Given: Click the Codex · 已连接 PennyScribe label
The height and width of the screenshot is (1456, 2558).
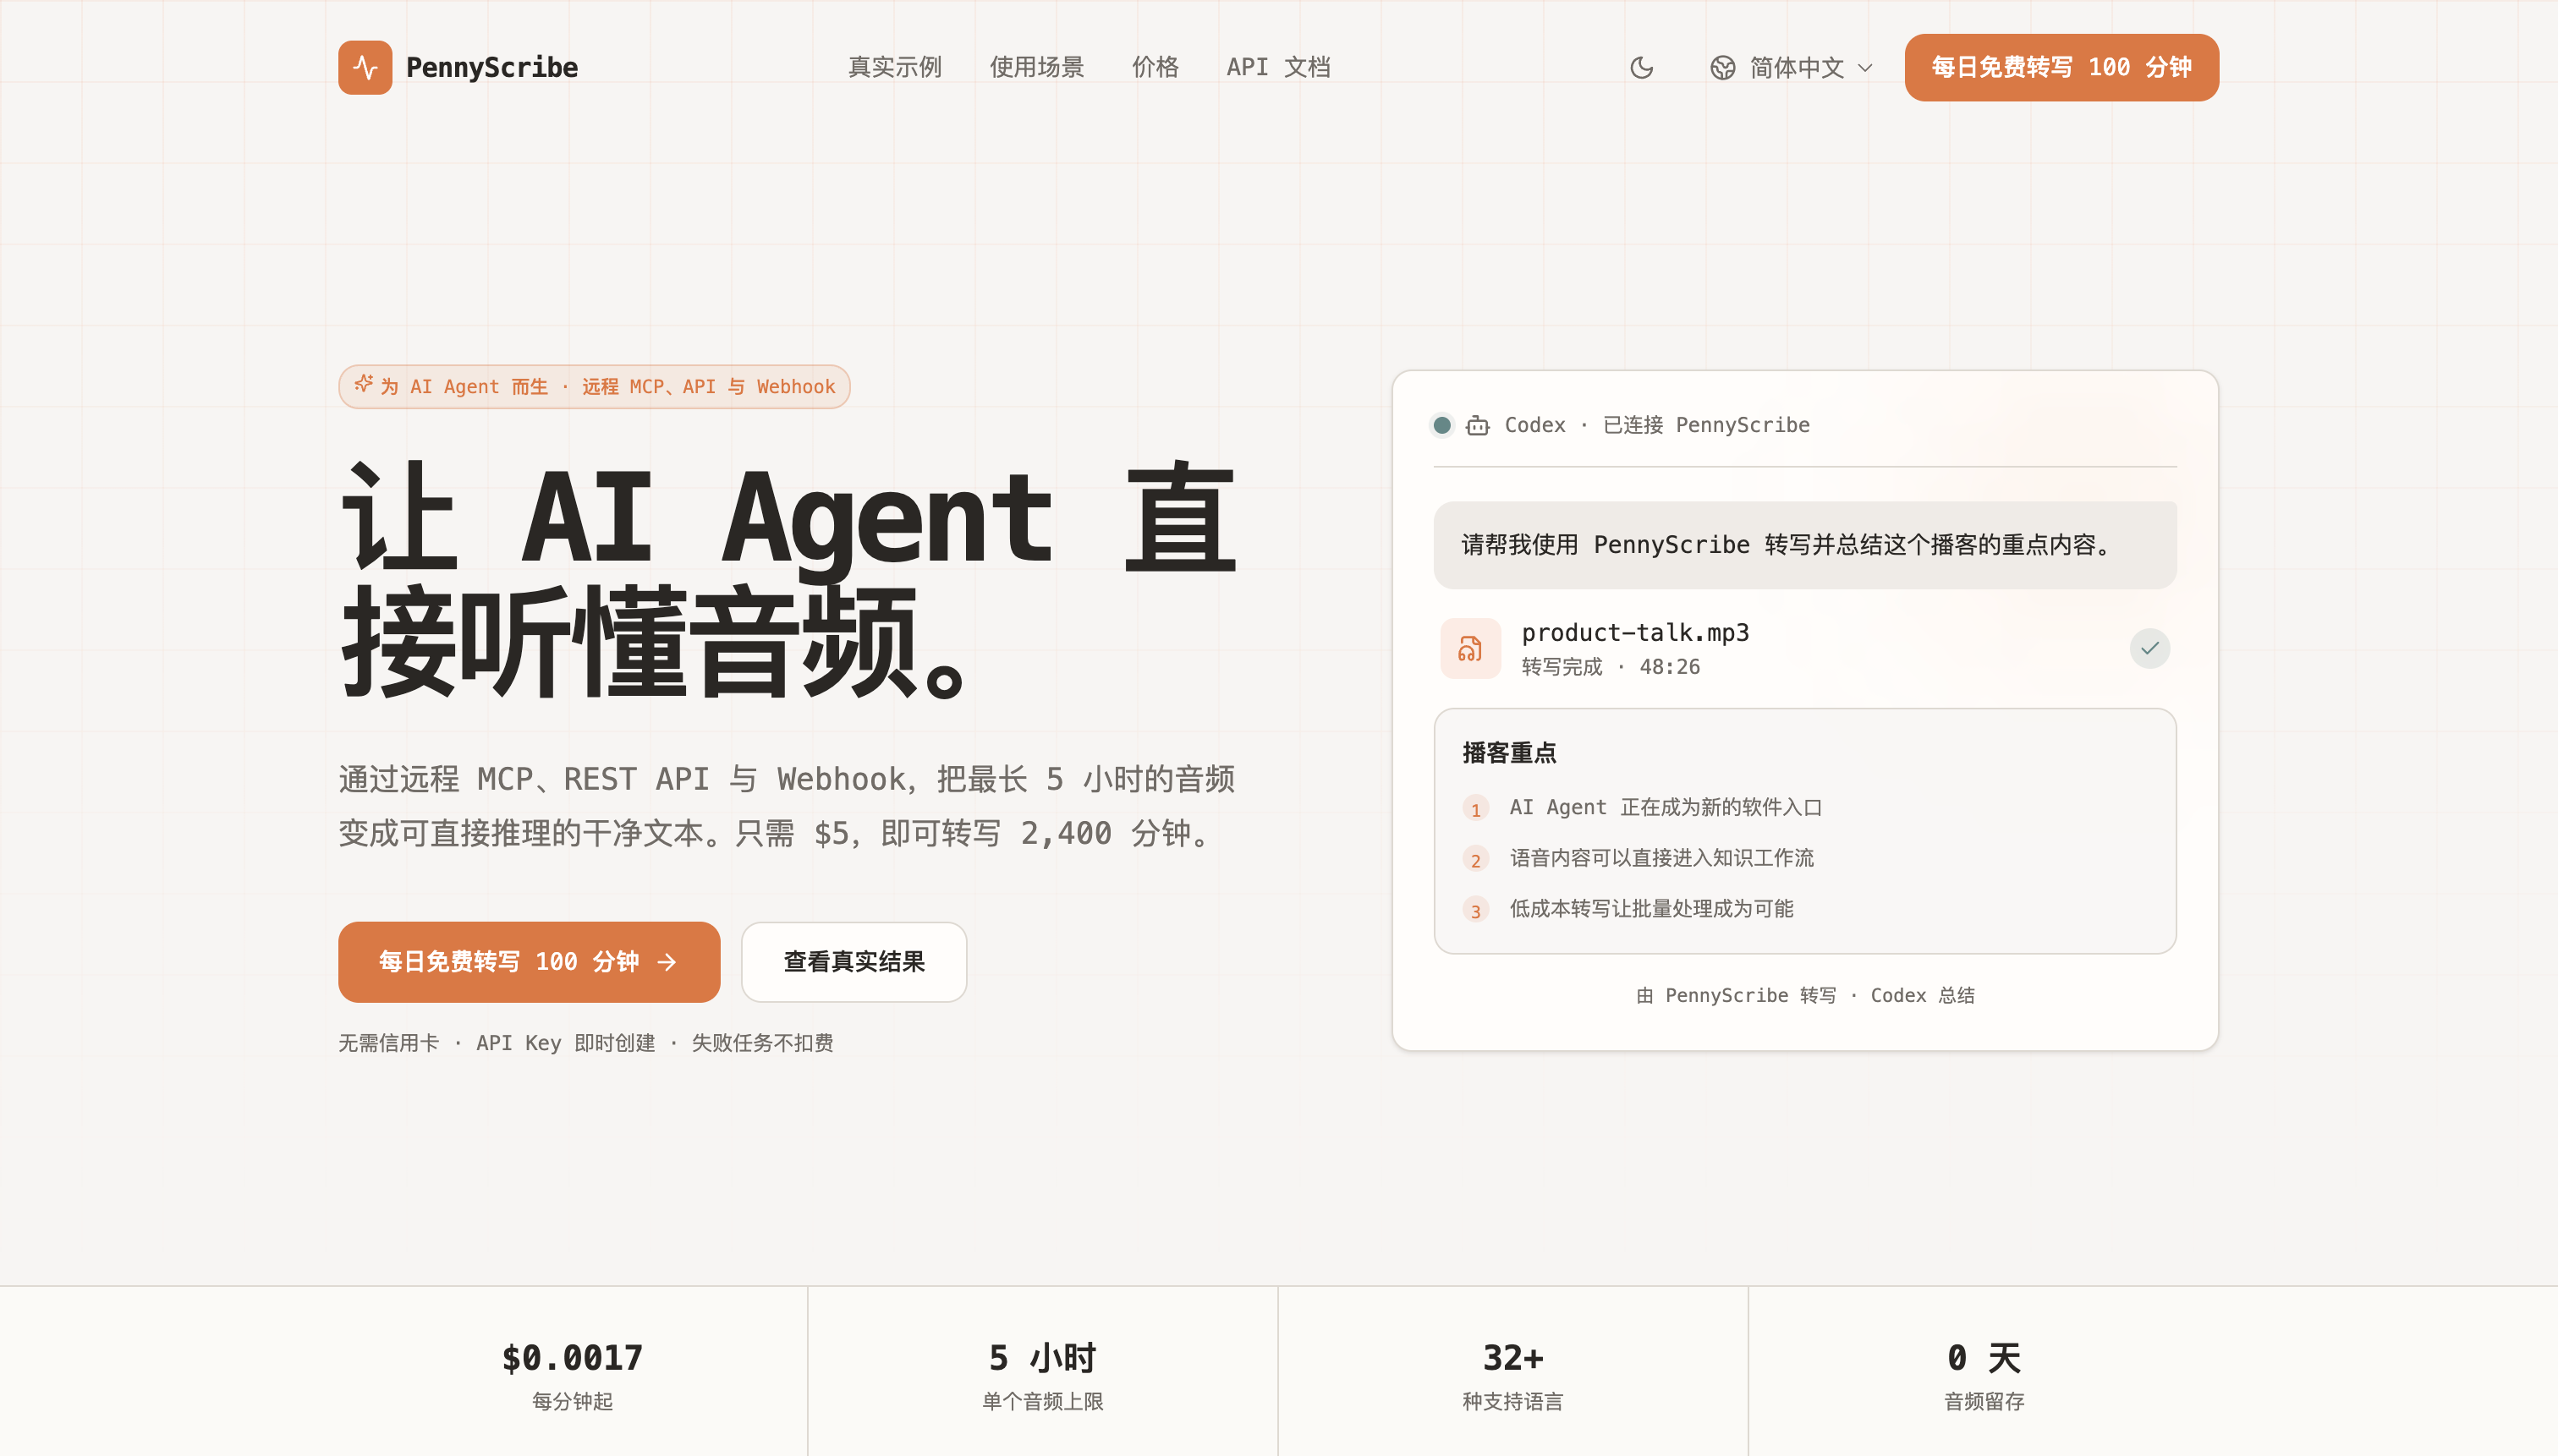Looking at the screenshot, I should [1656, 425].
